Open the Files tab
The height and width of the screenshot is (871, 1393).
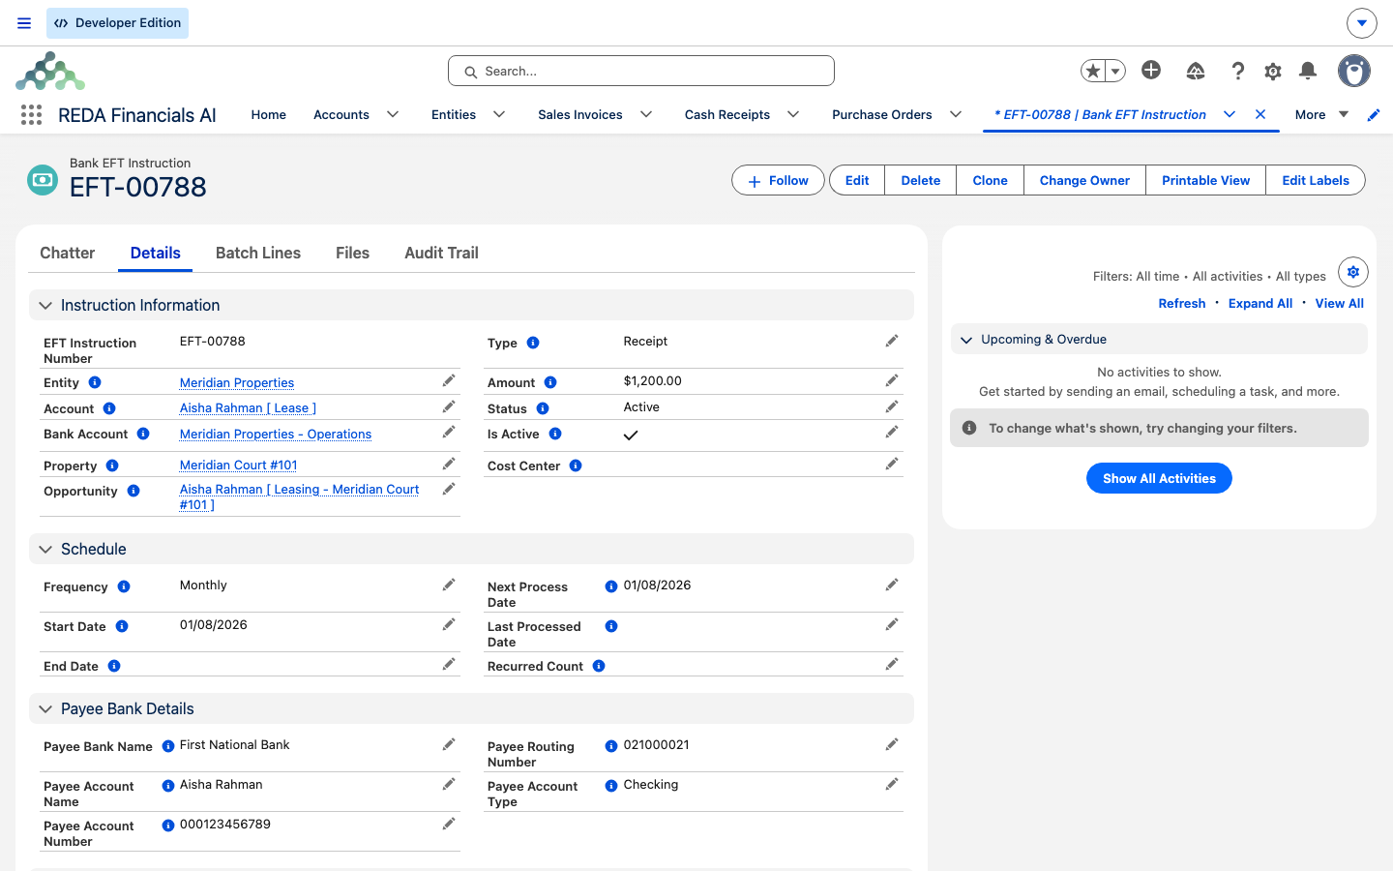[352, 253]
